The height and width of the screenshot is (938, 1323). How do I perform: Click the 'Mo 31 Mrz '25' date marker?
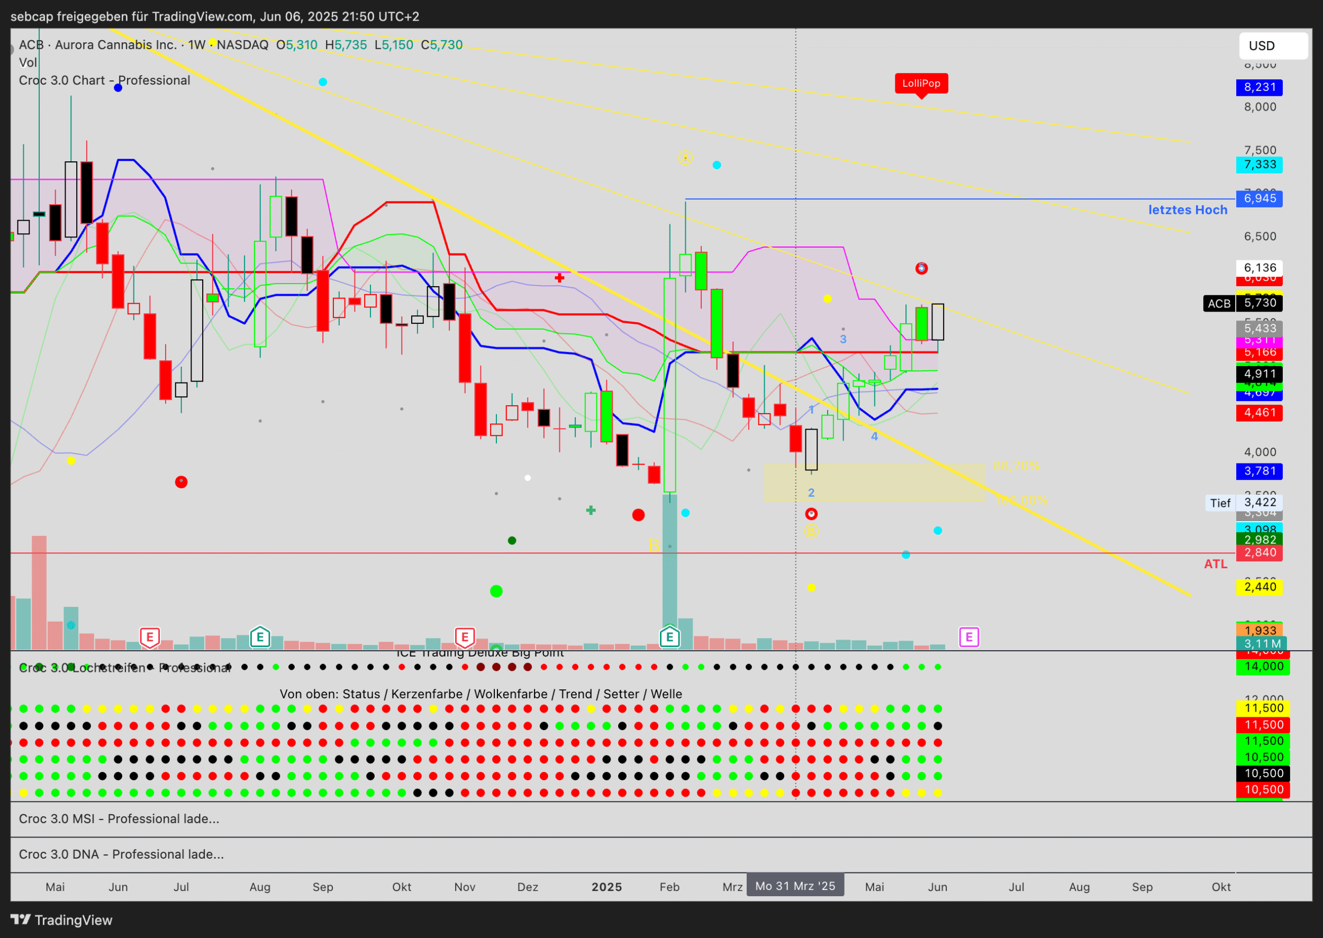(795, 886)
